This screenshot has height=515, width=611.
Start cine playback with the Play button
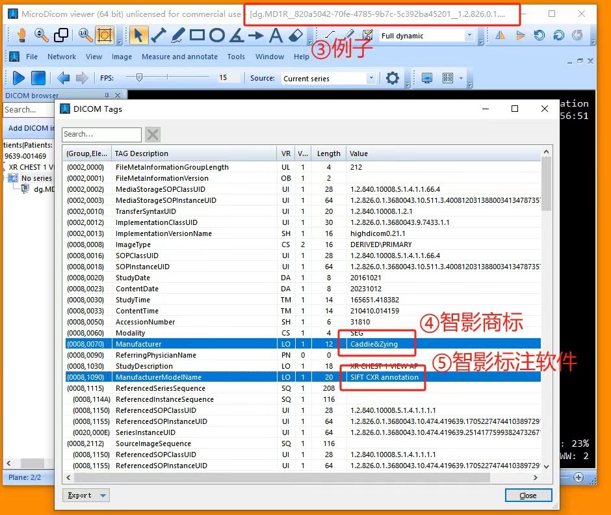coord(18,78)
